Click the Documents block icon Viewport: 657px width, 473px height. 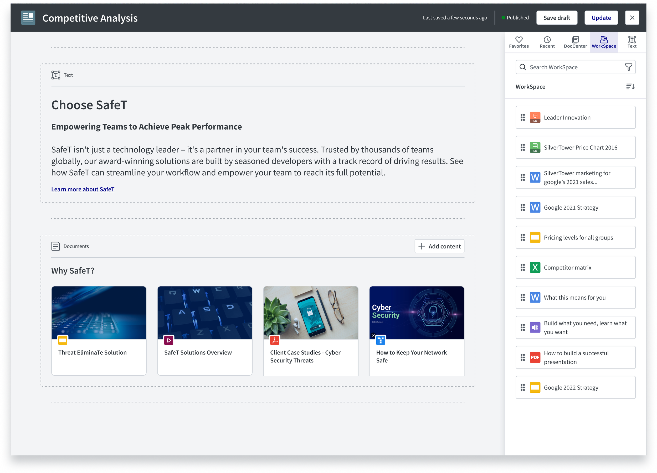click(56, 246)
